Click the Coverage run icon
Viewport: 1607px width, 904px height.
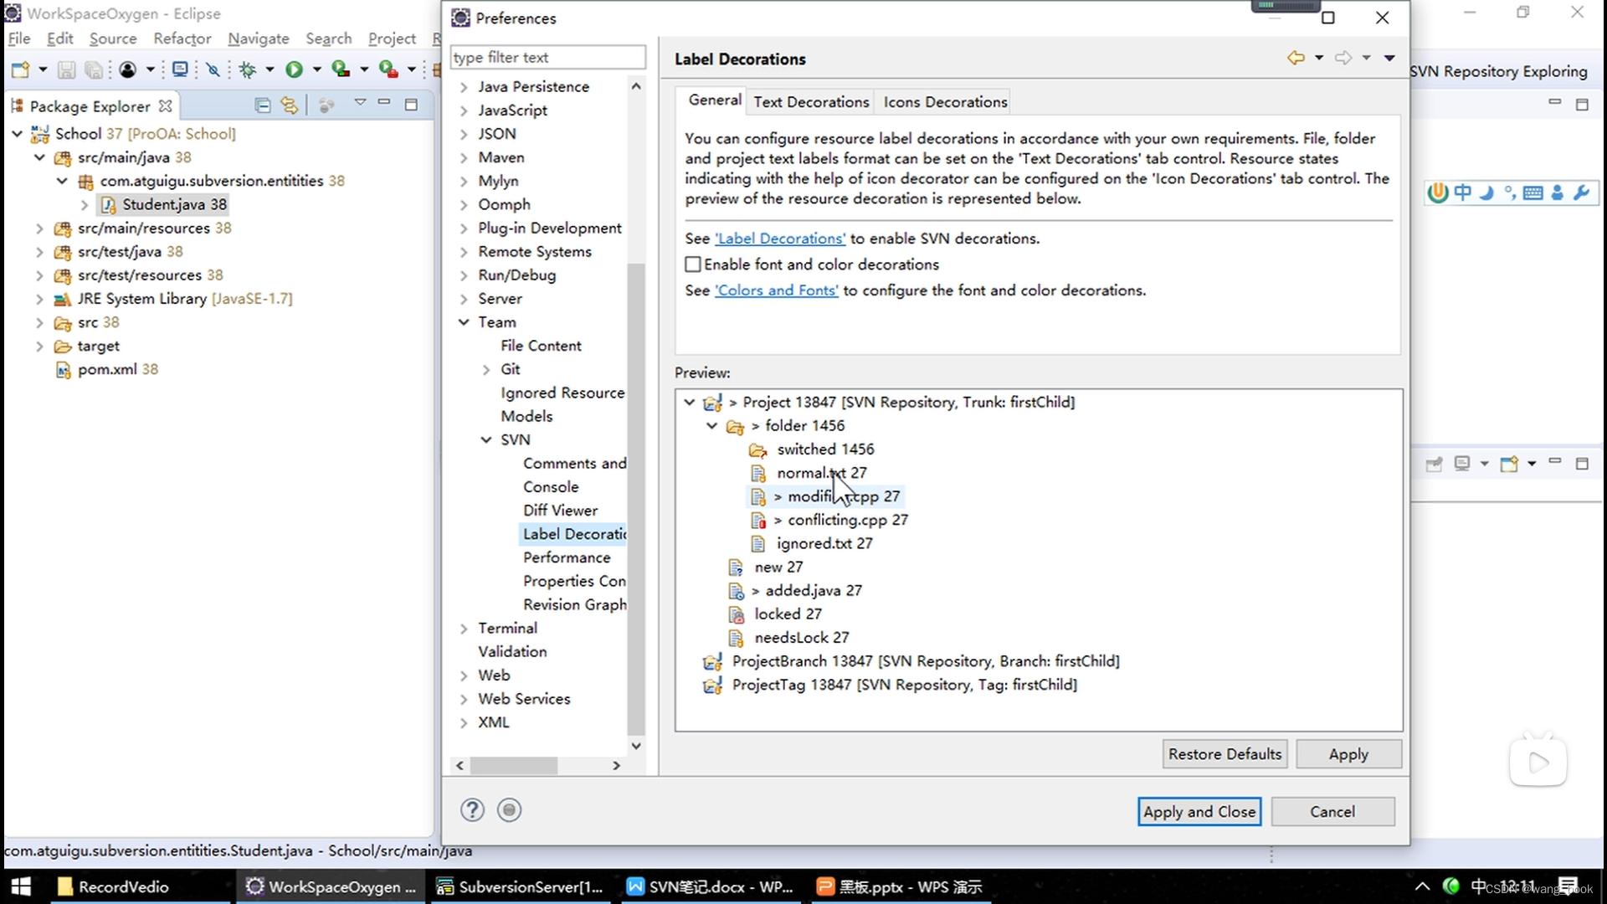[341, 69]
